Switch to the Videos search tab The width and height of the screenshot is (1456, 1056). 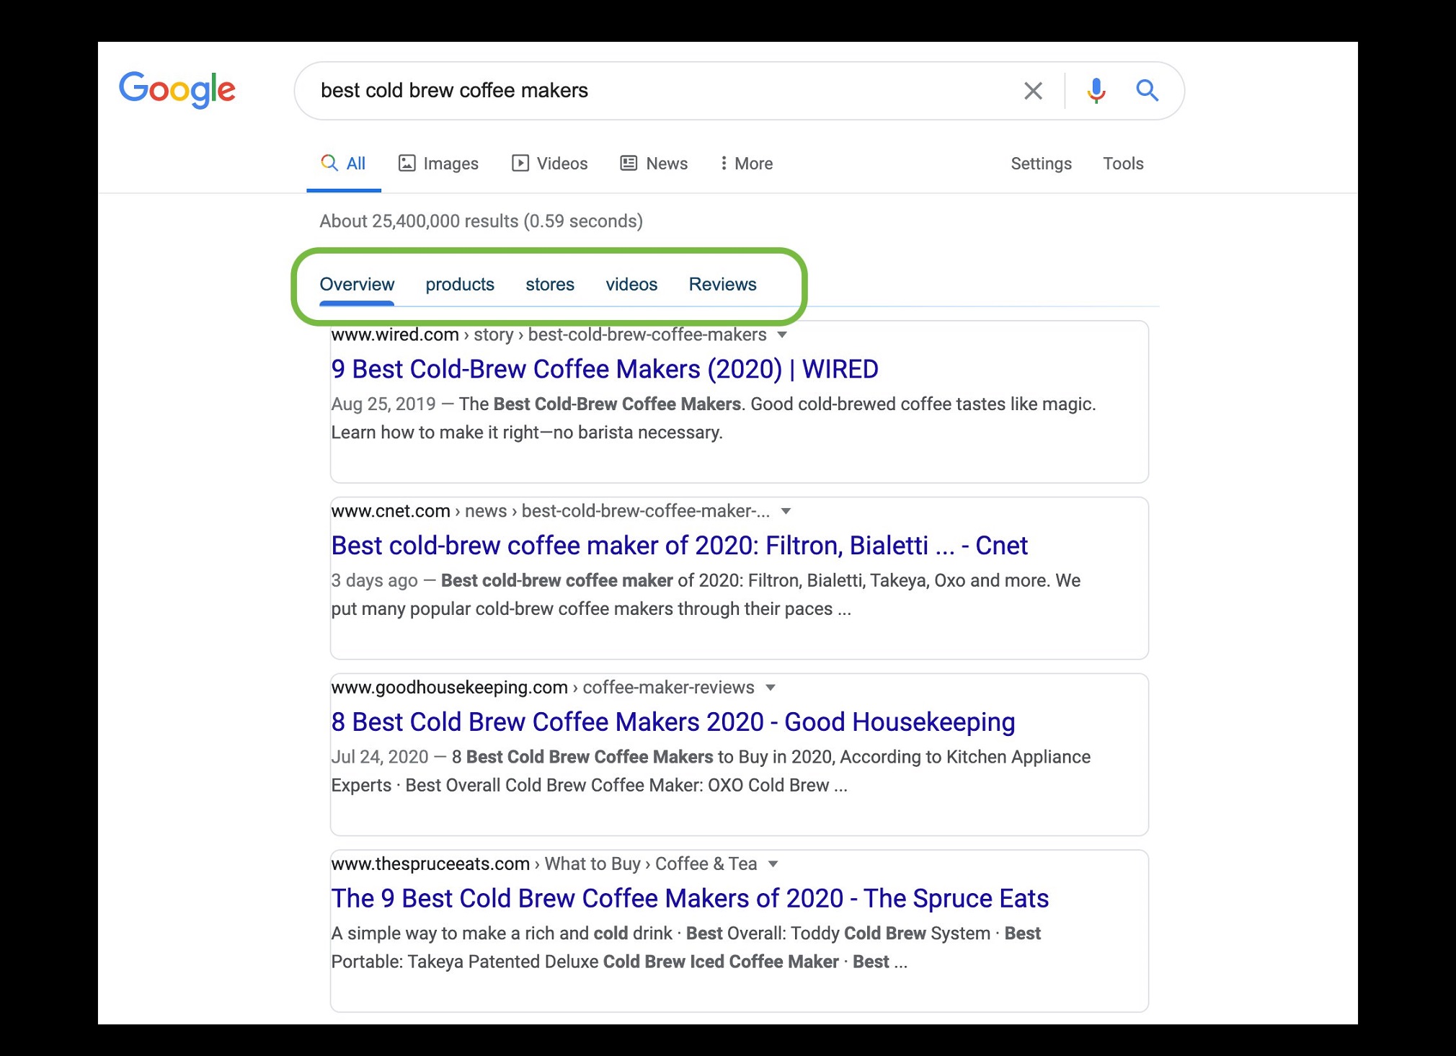point(550,164)
